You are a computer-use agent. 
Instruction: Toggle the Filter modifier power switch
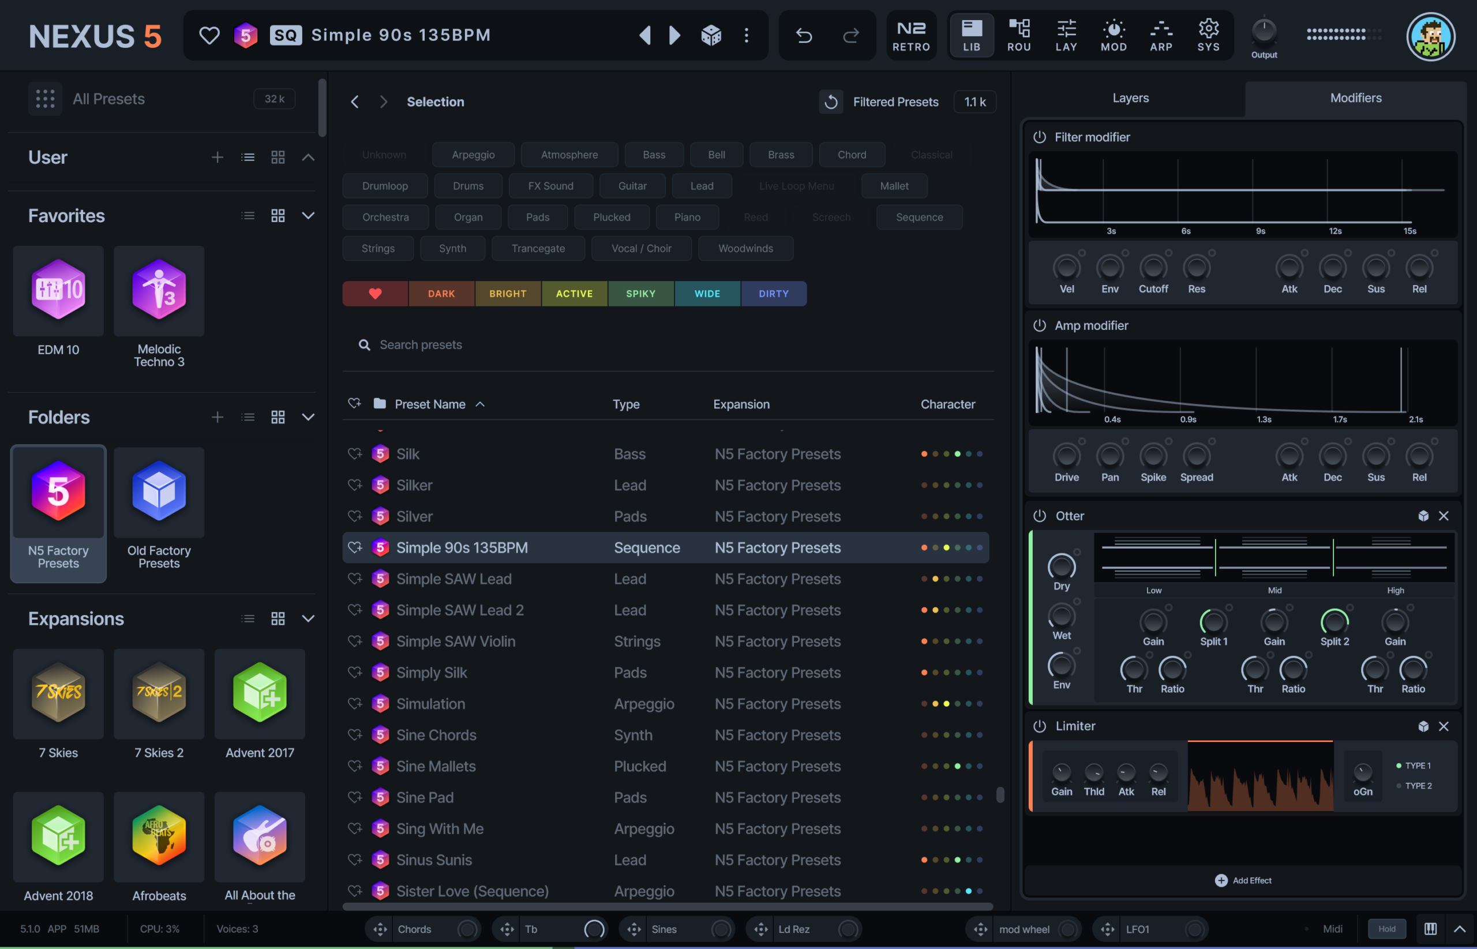pos(1039,137)
